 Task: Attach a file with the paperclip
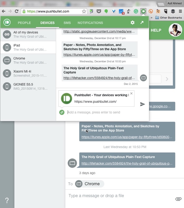[178, 199]
